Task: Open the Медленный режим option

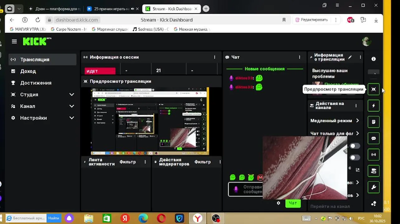Action: (x=335, y=121)
